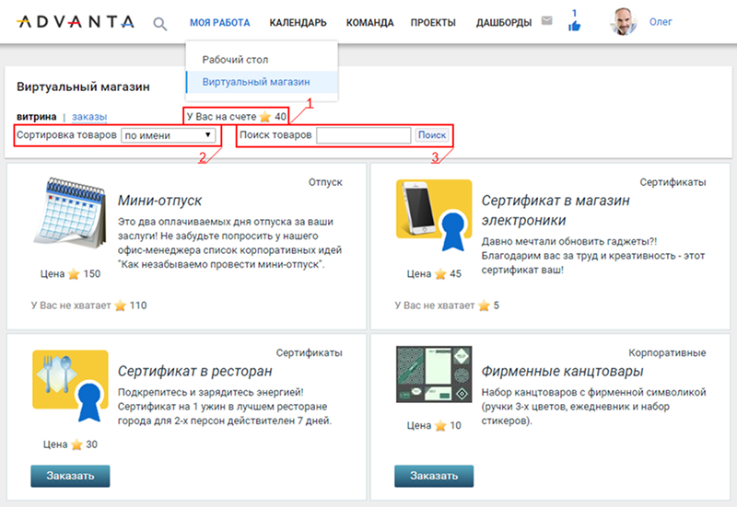Click the Отпуск category label
This screenshot has width=737, height=507.
[x=325, y=182]
